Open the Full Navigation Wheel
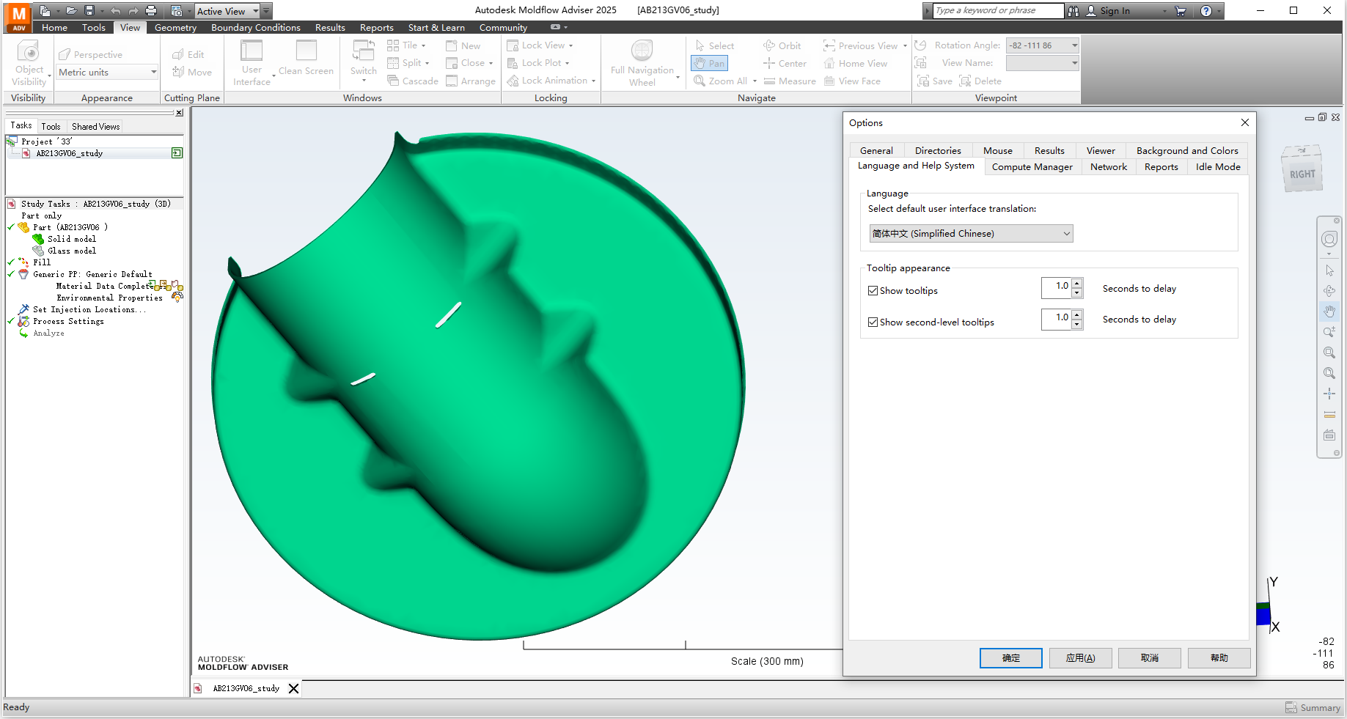Viewport: 1347px width, 719px height. 642,51
